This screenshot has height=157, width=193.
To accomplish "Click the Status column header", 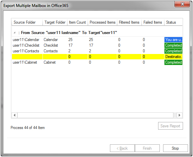I will pyautogui.click(x=173, y=22).
